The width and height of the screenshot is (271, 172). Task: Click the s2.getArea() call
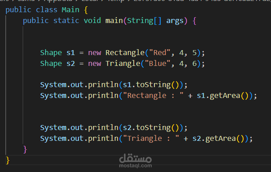coord(218,139)
